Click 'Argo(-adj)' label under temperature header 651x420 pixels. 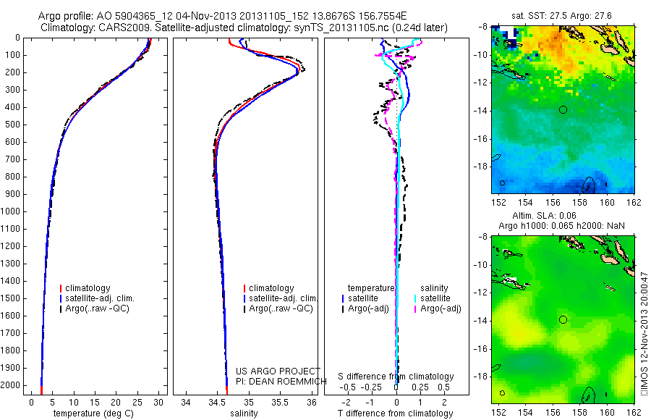coord(368,308)
